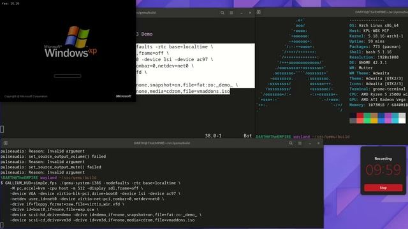Click vim cursor position '38,0-1'
408x229 pixels.
(x=213, y=135)
